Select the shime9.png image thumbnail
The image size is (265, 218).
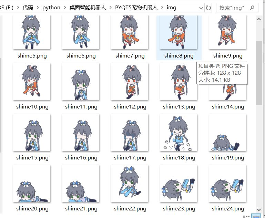227,32
